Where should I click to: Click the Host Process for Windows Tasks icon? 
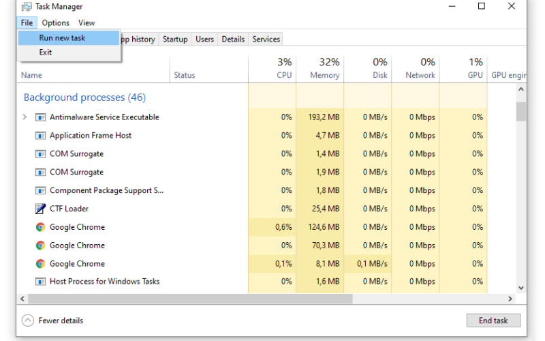[40, 282]
